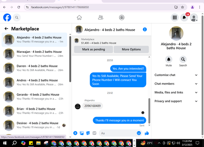Click browser back arrow
Image resolution: width=204 pixels, height=147 pixels.
(4, 7)
